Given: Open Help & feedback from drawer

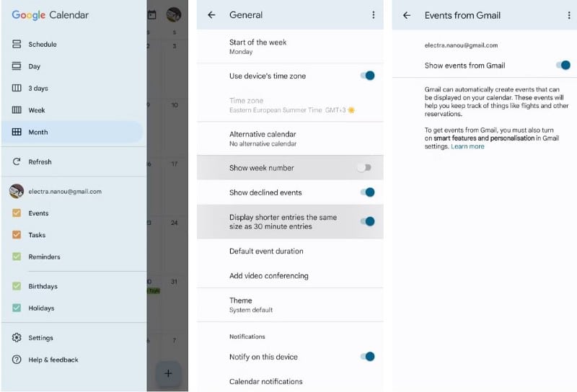Looking at the screenshot, I should pyautogui.click(x=72, y=360).
